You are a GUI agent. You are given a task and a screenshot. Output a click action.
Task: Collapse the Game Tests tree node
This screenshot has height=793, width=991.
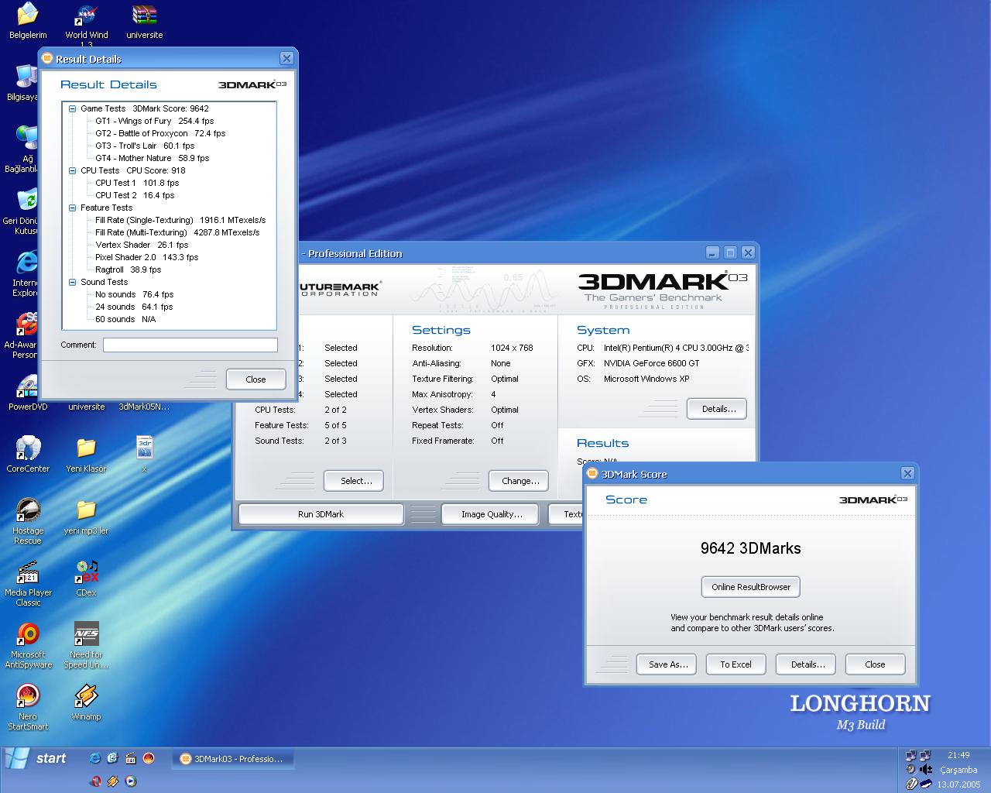pos(73,108)
